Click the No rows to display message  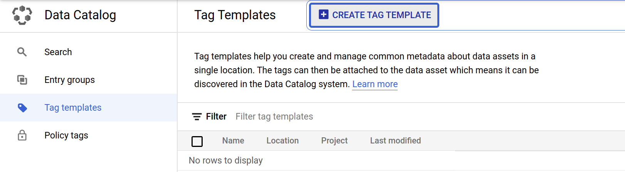(226, 160)
